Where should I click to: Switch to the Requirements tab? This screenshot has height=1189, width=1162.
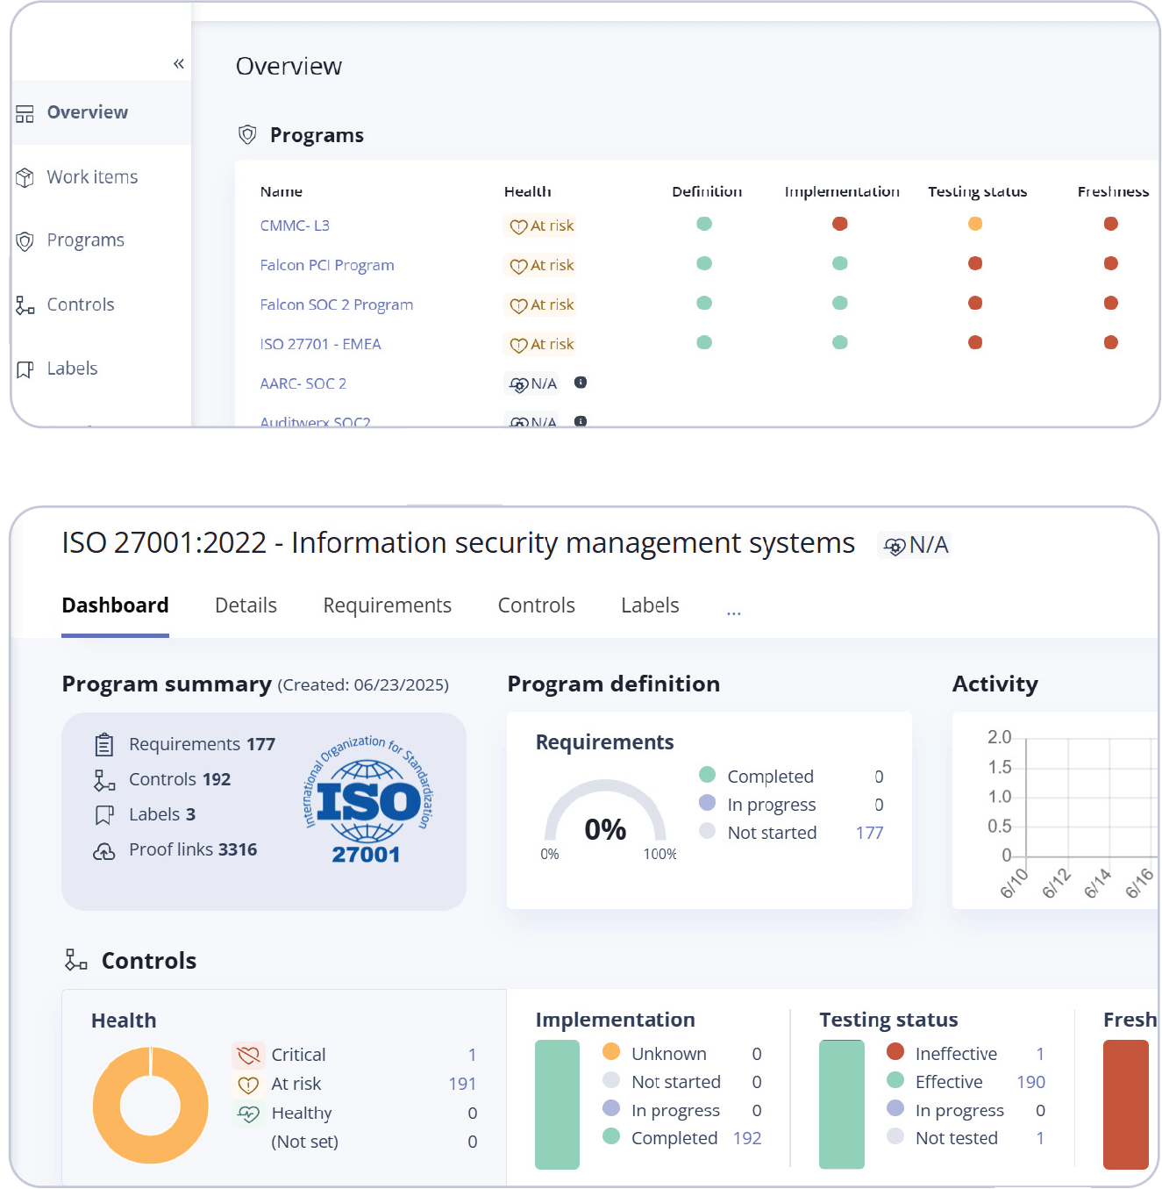point(387,605)
